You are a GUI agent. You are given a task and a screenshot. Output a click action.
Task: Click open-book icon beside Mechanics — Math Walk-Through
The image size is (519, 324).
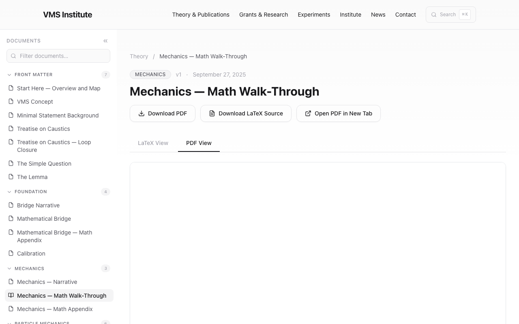[11, 295]
